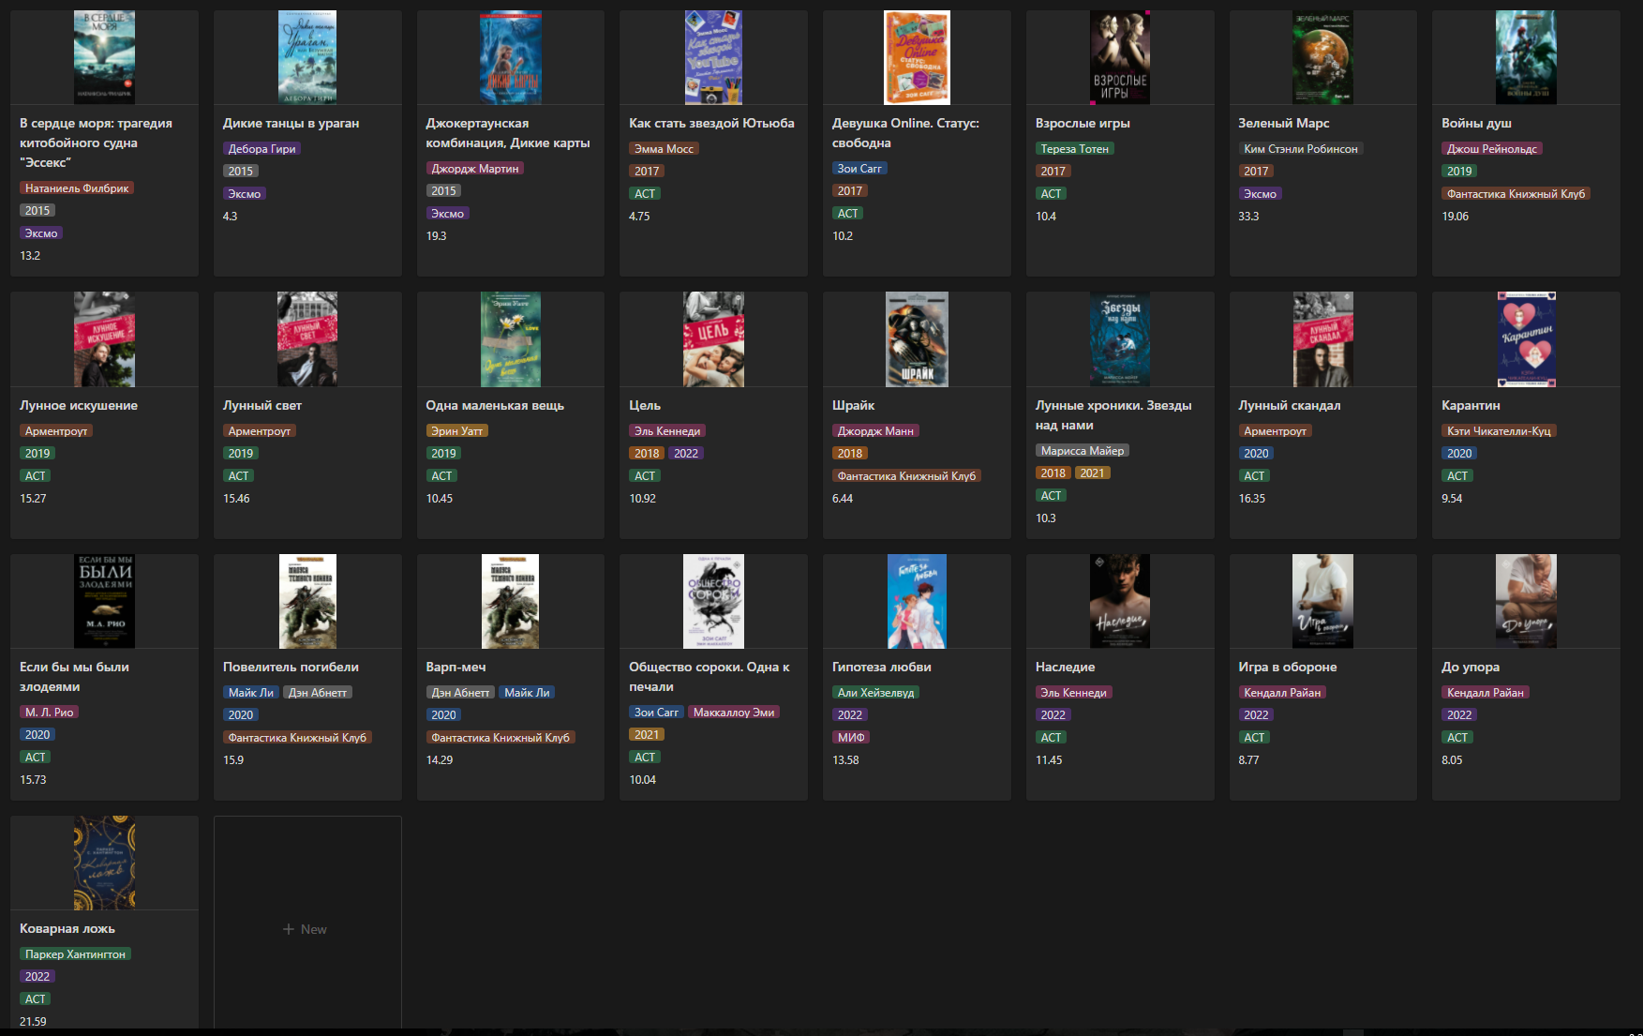The width and height of the screenshot is (1643, 1036).
Task: Select the "Марисса Майер" author tag
Action: pos(1083,451)
